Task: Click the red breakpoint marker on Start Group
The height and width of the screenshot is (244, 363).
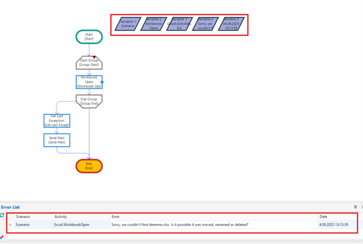Action: click(94, 57)
